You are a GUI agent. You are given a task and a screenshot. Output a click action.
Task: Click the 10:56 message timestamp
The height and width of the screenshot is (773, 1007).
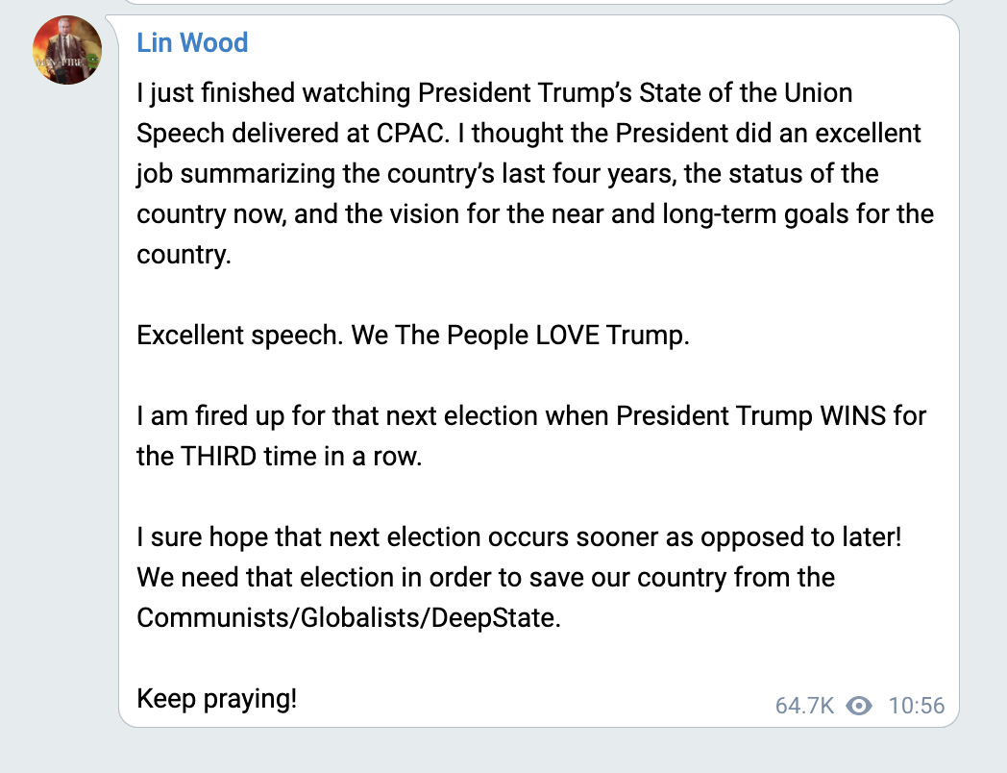click(917, 706)
